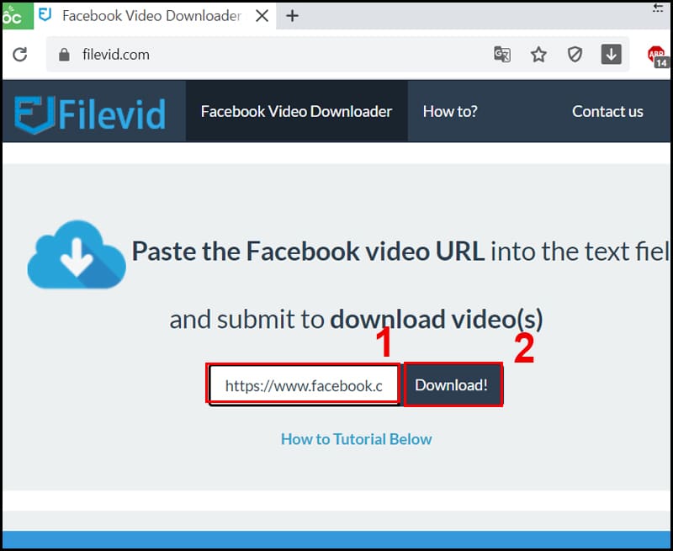This screenshot has height=551, width=673.
Task: Click the Filevid logo
Action: 90,114
